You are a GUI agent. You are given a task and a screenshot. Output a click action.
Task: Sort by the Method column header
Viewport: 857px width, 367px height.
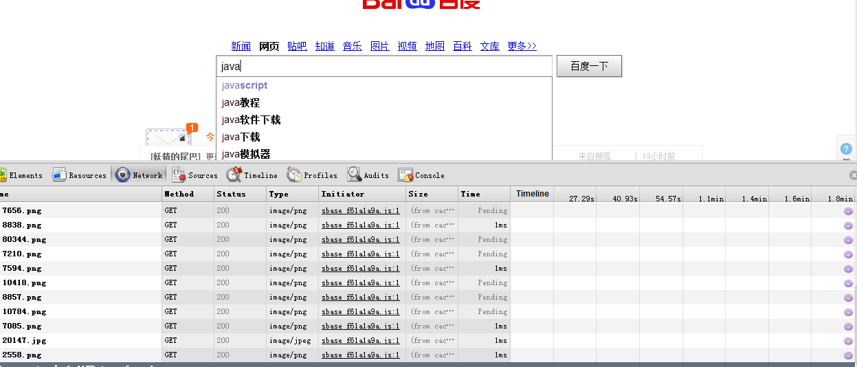188,194
